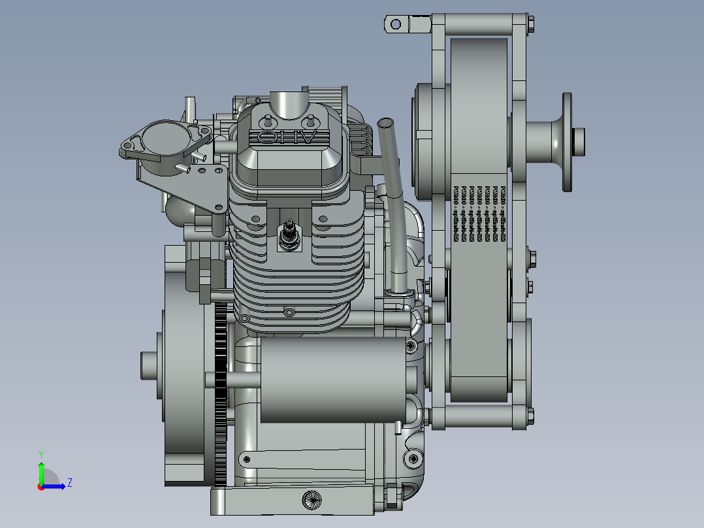
Task: Click the upper section of the drive belt
Action: coord(479,72)
